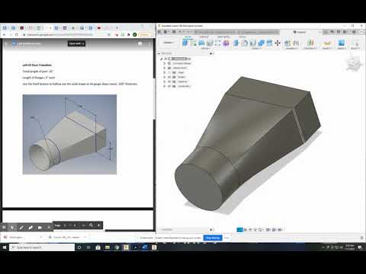This screenshot has width=366, height=274.
Task: Click the Save icon in Fusion top bar
Action: [x=174, y=32]
